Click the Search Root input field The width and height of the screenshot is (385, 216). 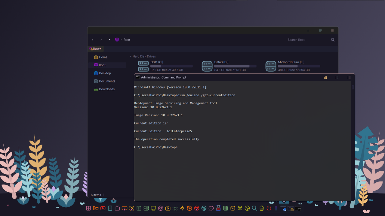(x=307, y=40)
